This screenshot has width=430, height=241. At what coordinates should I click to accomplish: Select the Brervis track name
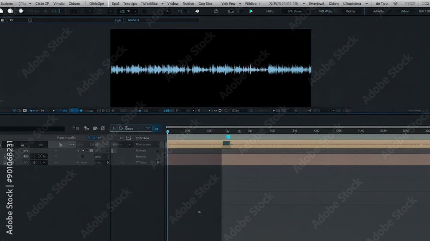(141, 157)
